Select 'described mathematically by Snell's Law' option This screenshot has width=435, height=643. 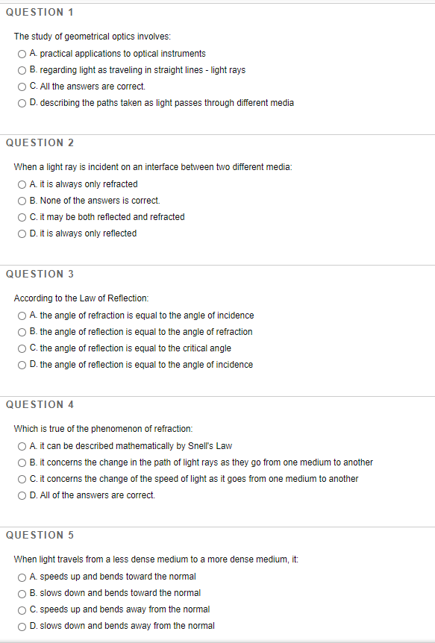tap(22, 445)
